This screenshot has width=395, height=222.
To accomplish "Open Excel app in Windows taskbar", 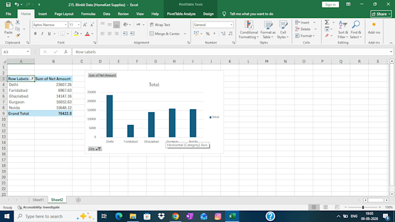I will [232, 216].
